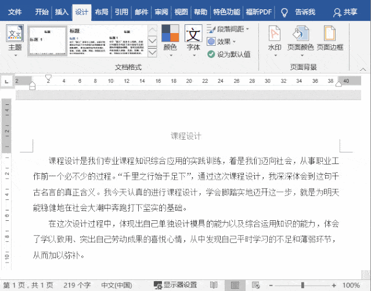Open the 文件 menu tab
The image size is (371, 291).
point(15,12)
